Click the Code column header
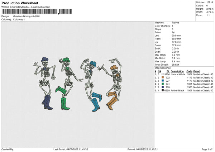 point(189,71)
